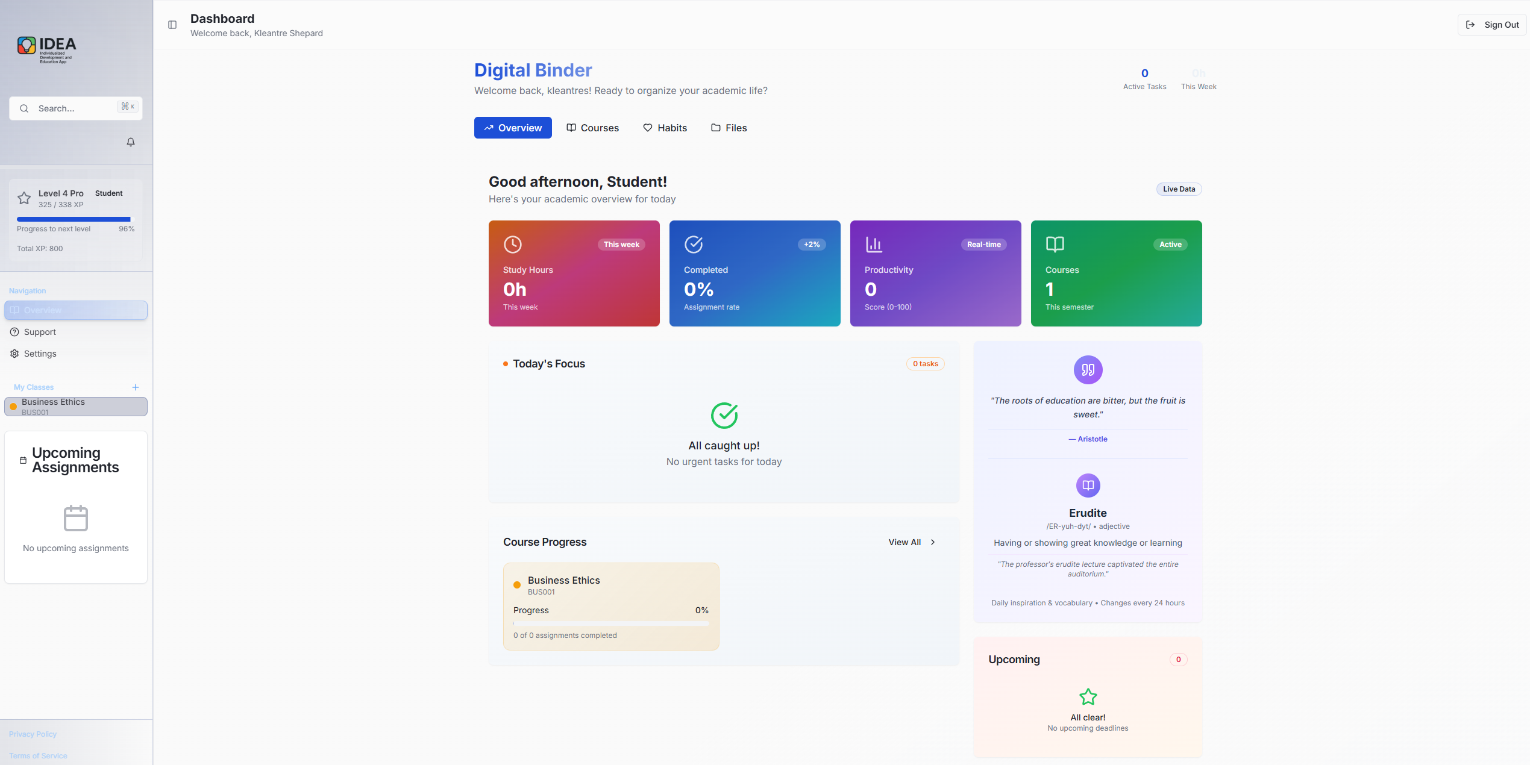
Task: Click the IDEA logo
Action: click(47, 48)
